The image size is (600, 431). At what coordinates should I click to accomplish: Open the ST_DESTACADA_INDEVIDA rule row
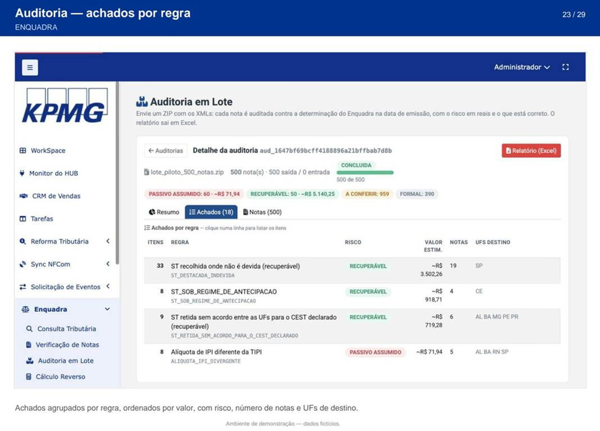(352, 270)
